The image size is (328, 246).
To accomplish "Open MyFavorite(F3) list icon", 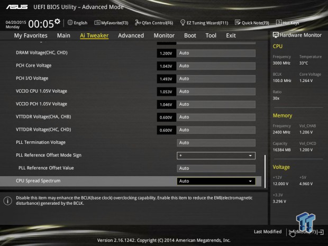I will point(97,23).
